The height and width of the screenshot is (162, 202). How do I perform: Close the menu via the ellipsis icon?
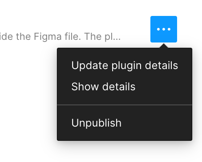[x=164, y=29]
